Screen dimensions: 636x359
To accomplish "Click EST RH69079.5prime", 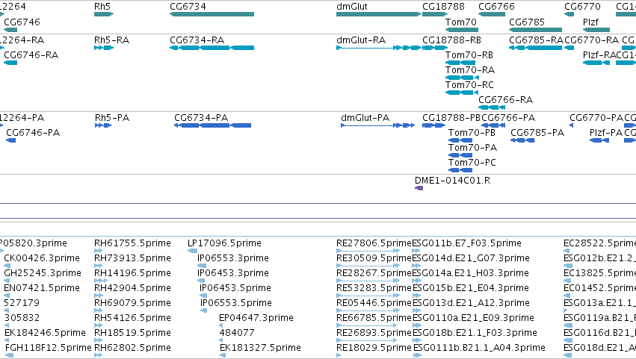I will [x=98, y=310].
